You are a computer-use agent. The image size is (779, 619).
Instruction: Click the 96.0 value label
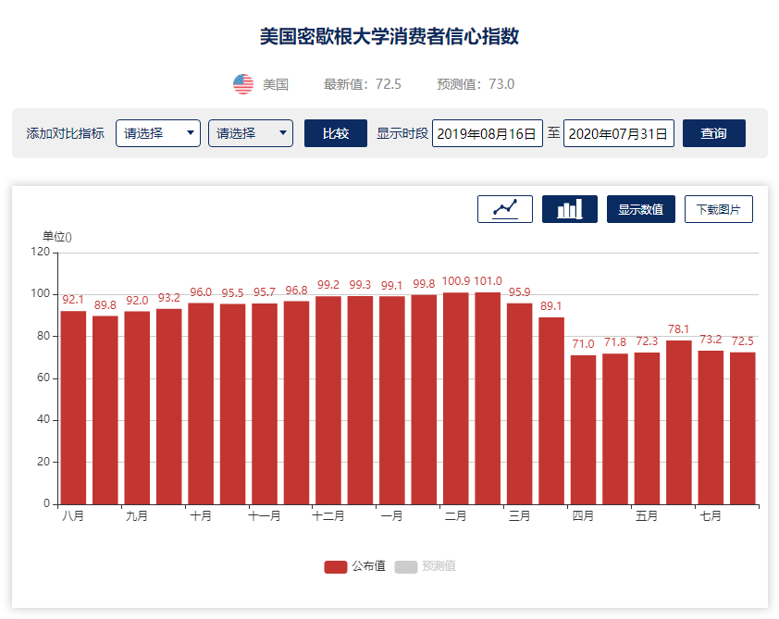[201, 292]
